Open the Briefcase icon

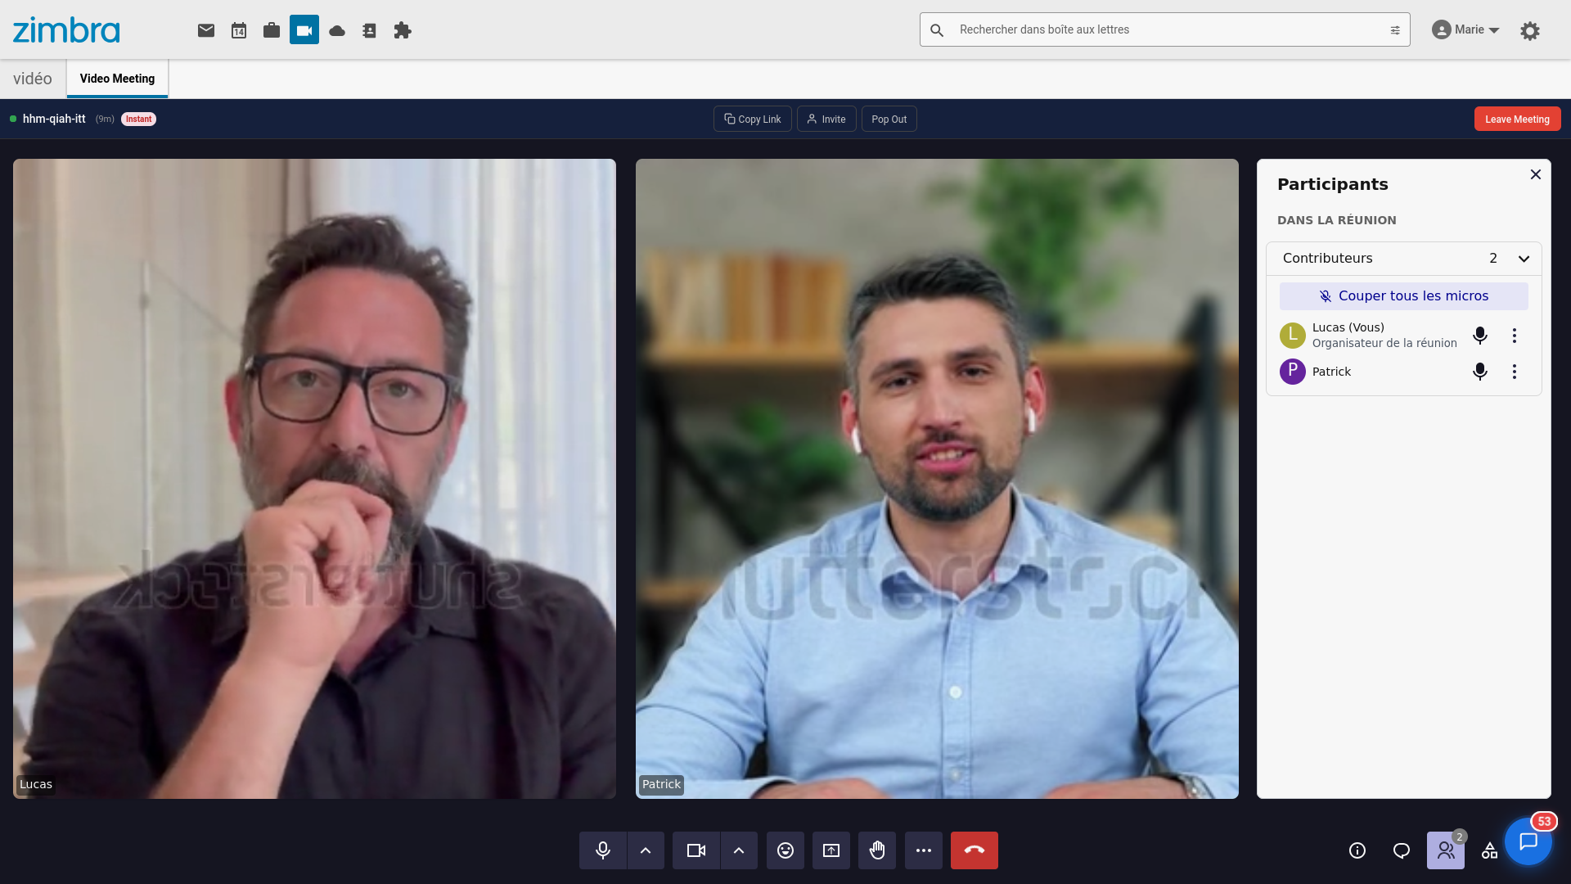[x=272, y=30]
